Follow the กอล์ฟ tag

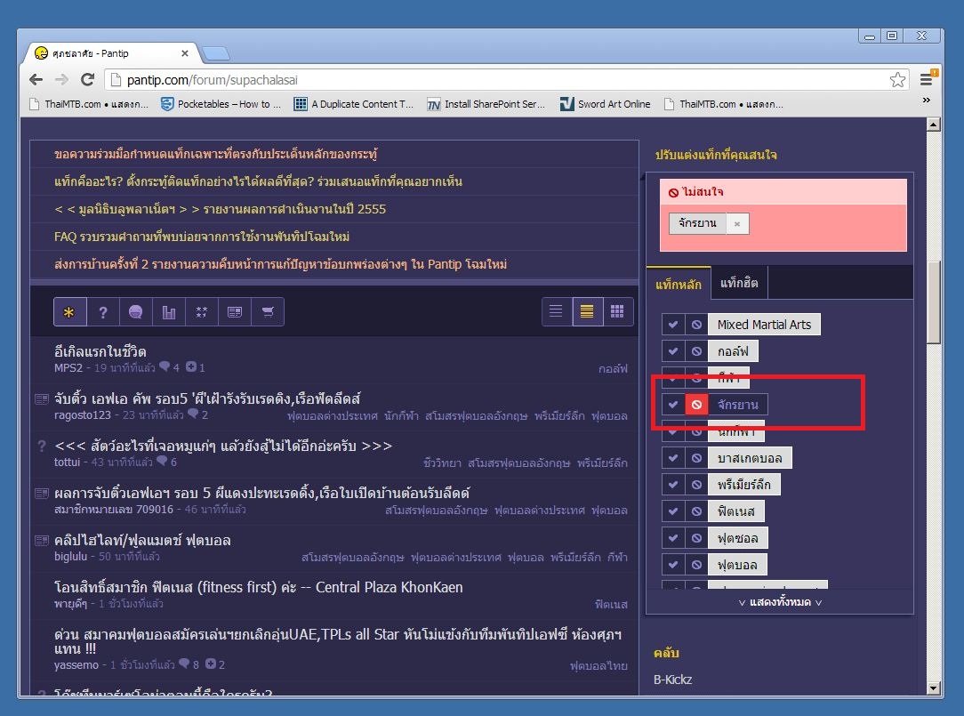673,351
